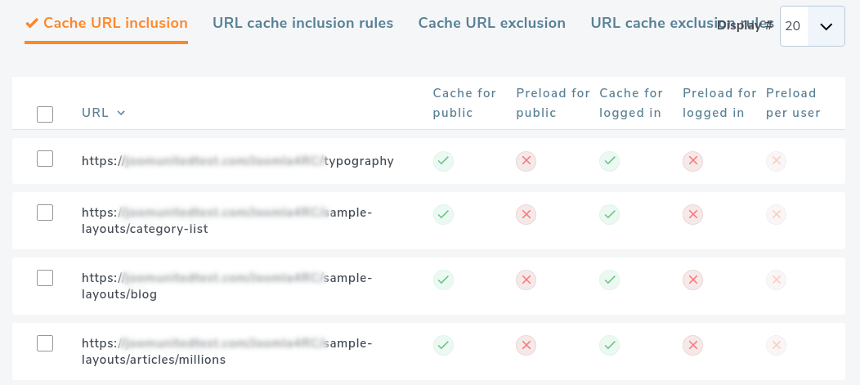Open the Display # count dropdown
The width and height of the screenshot is (860, 385).
[812, 26]
